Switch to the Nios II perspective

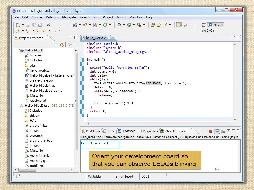216,25
